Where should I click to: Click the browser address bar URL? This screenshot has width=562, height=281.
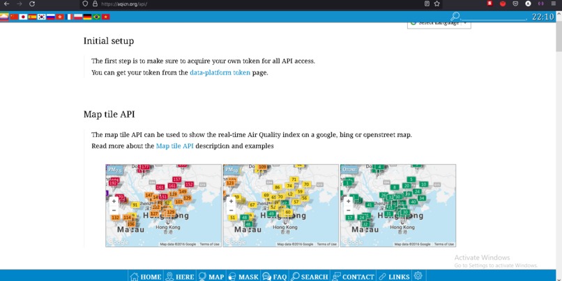(124, 4)
